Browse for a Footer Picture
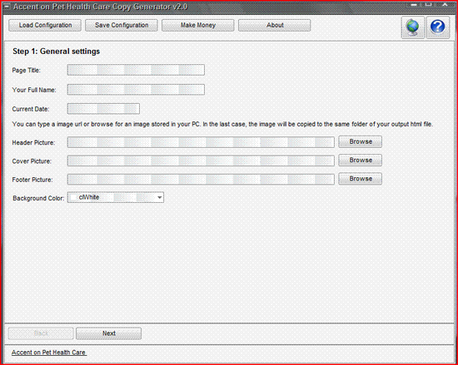The width and height of the screenshot is (458, 365). [x=360, y=179]
